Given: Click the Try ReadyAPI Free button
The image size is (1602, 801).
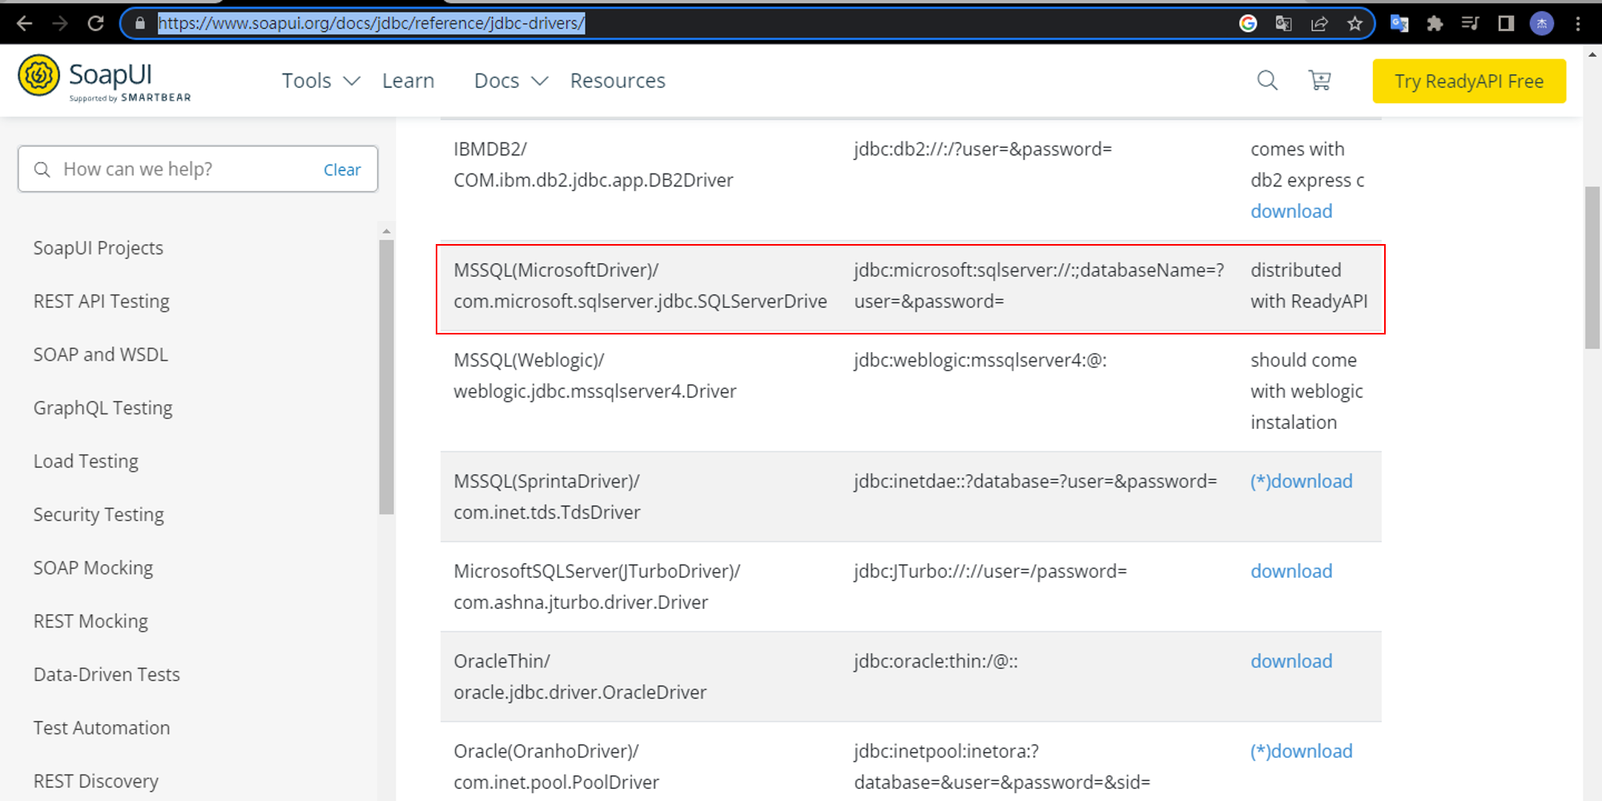Looking at the screenshot, I should coord(1468,81).
